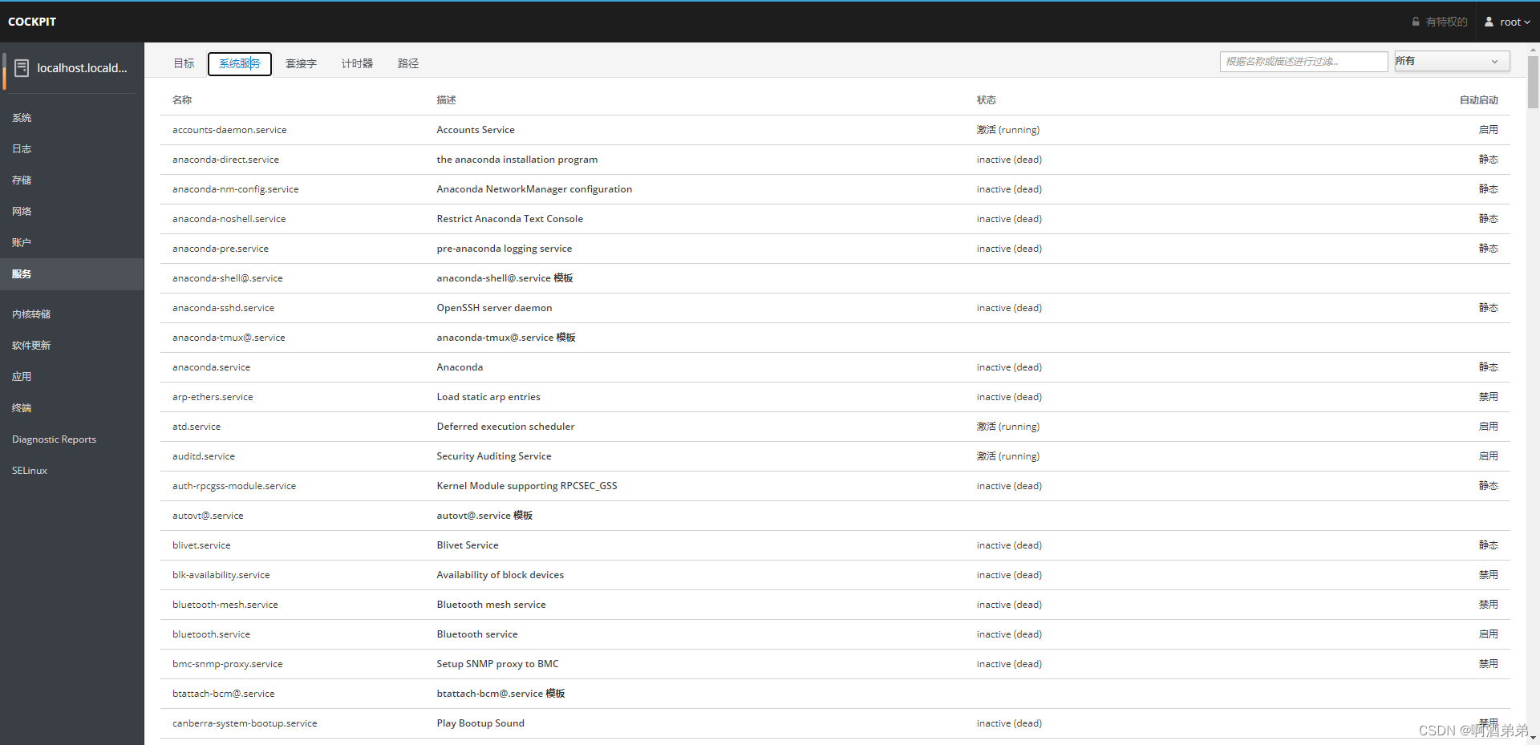The width and height of the screenshot is (1540, 745).
Task: Click the page vertical scrollbar thumb
Action: coord(1533,80)
